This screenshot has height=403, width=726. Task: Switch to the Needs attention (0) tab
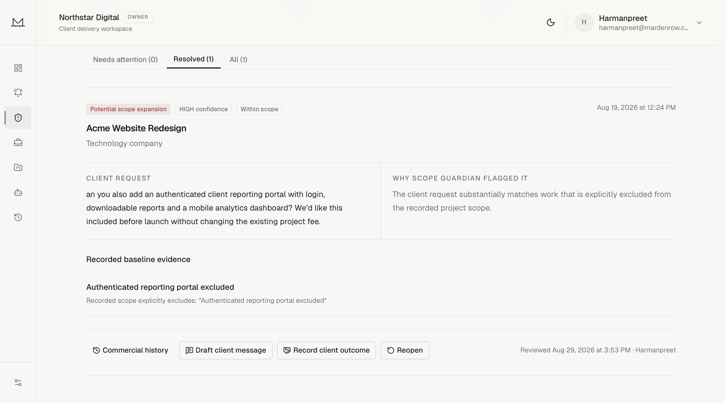(x=125, y=59)
